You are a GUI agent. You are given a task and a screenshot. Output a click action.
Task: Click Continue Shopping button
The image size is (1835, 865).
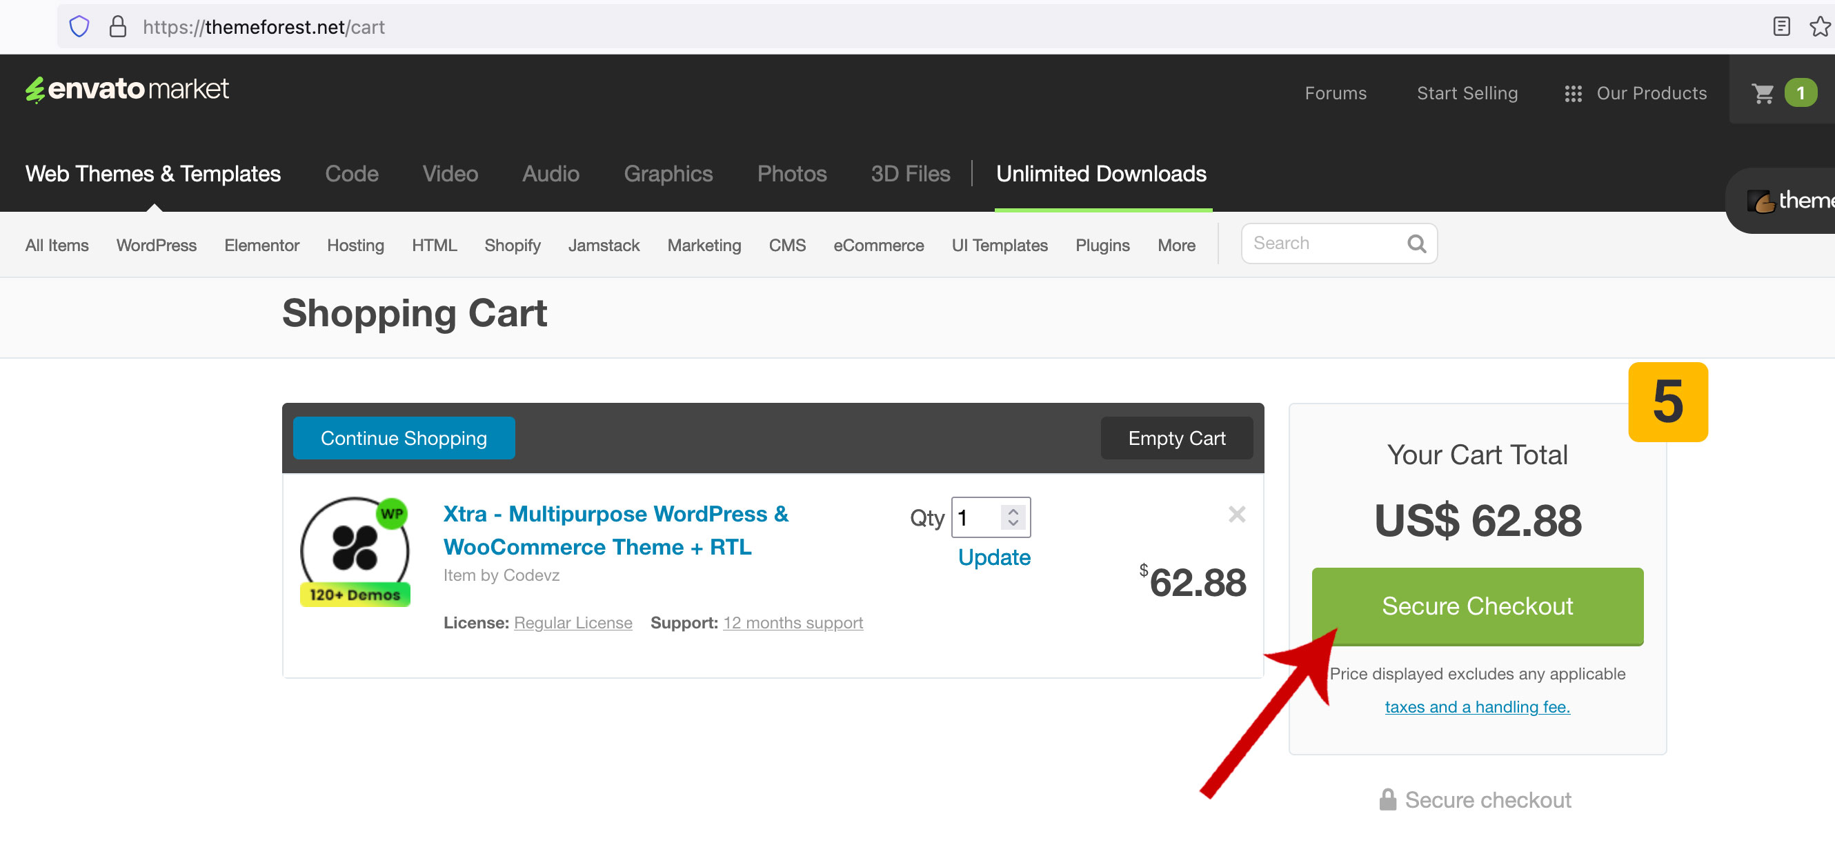tap(403, 438)
